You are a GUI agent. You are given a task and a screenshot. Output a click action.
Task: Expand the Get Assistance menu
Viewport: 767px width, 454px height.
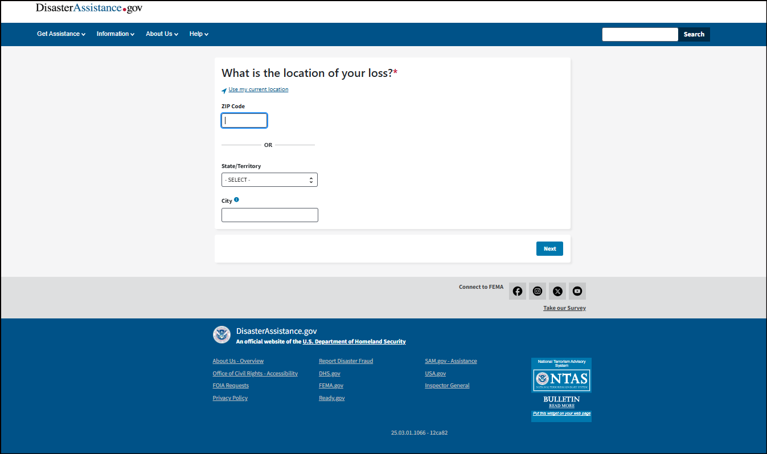[61, 34]
